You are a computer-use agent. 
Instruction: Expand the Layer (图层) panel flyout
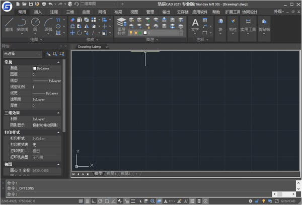[152, 40]
